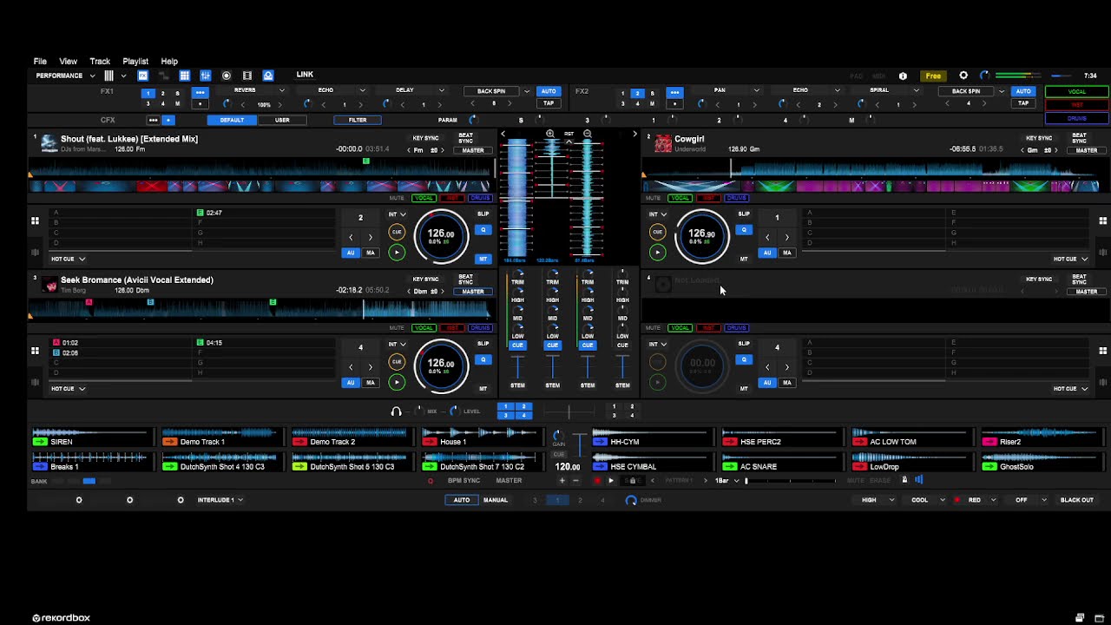Image resolution: width=1111 pixels, height=625 pixels.
Task: Click the Cowgirl album artwork
Action: 663,143
